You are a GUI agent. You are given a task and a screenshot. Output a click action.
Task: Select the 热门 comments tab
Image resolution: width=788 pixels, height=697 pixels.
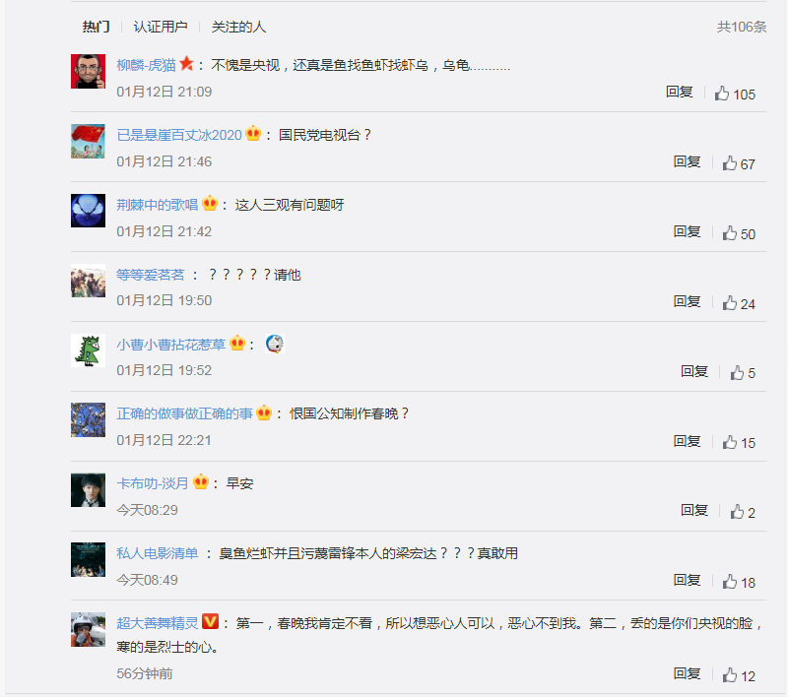point(96,27)
